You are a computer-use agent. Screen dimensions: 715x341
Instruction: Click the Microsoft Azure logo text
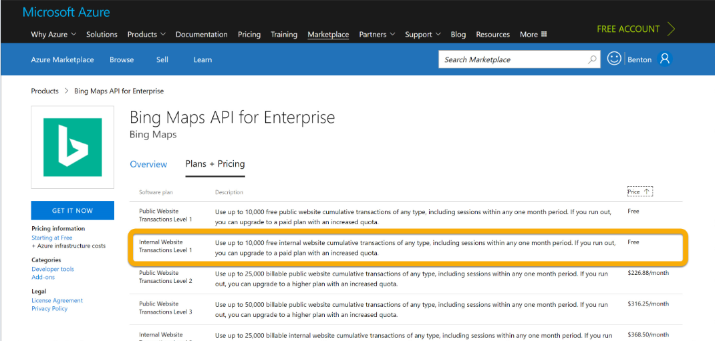coord(66,12)
